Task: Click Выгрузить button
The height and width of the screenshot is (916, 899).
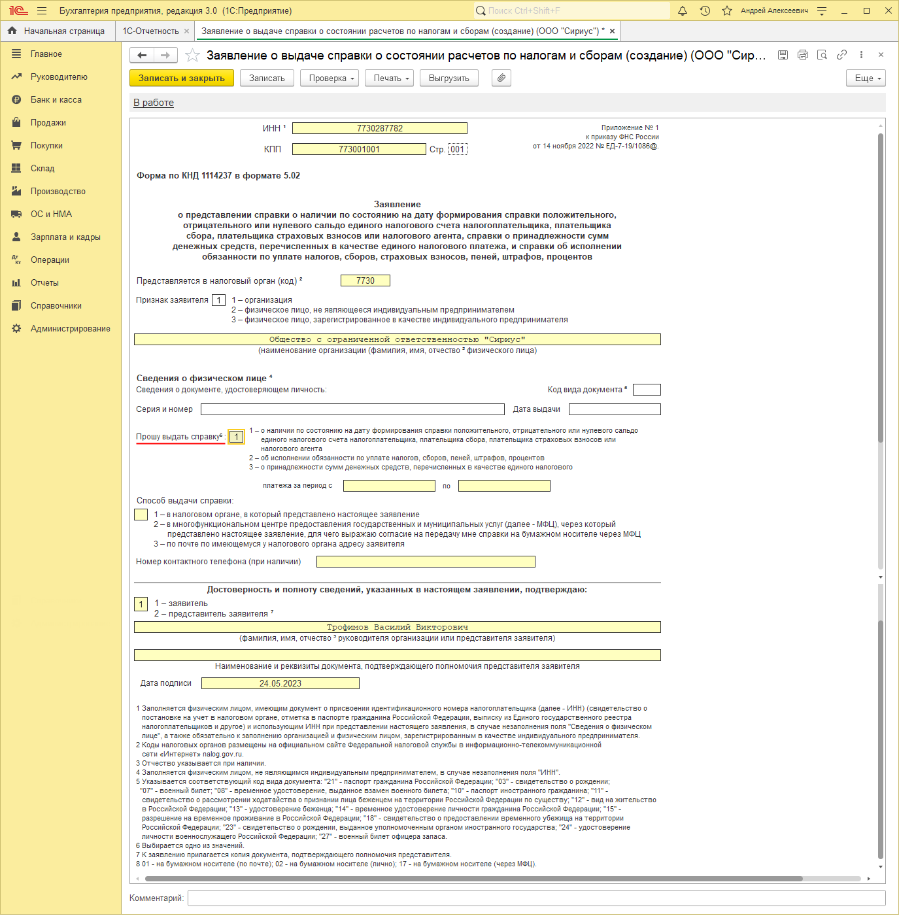Action: pyautogui.click(x=449, y=78)
